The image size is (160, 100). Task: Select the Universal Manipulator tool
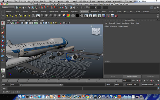3,51
